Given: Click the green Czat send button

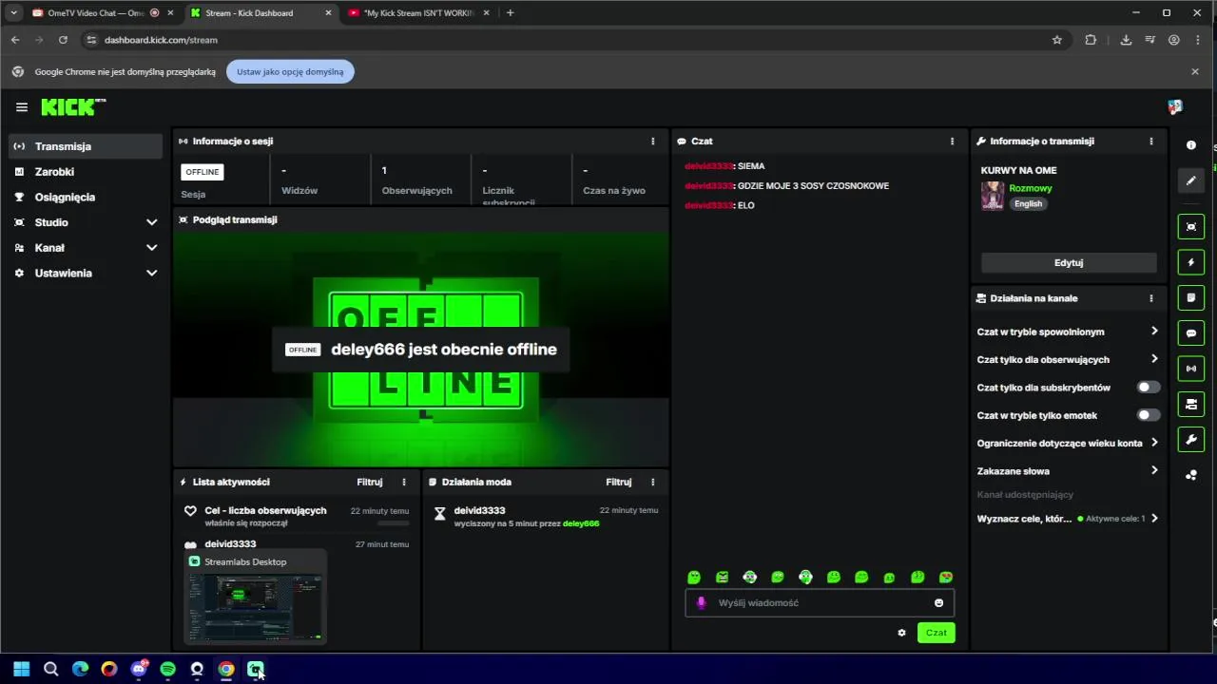Looking at the screenshot, I should [937, 633].
